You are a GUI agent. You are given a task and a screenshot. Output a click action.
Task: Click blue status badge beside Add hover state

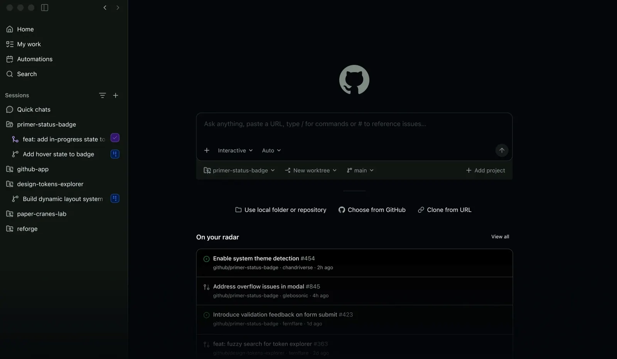tap(115, 154)
